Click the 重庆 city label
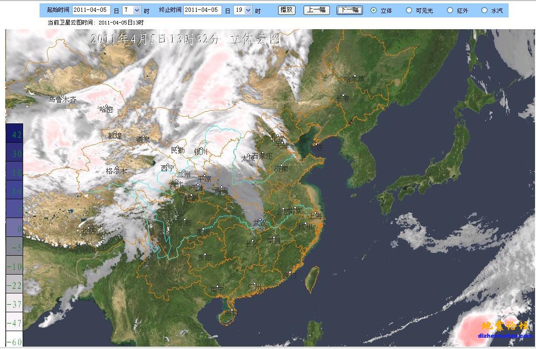 coord(203,232)
